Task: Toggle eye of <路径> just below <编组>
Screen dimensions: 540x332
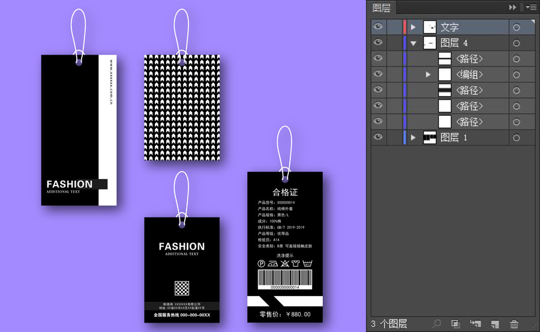Action: coord(379,89)
